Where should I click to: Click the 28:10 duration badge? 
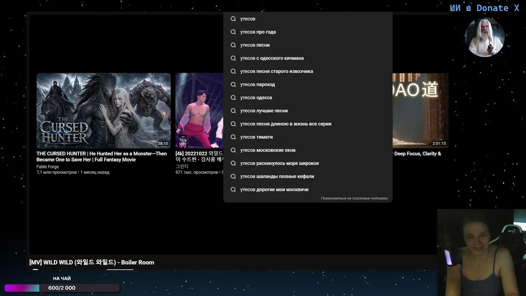163,143
